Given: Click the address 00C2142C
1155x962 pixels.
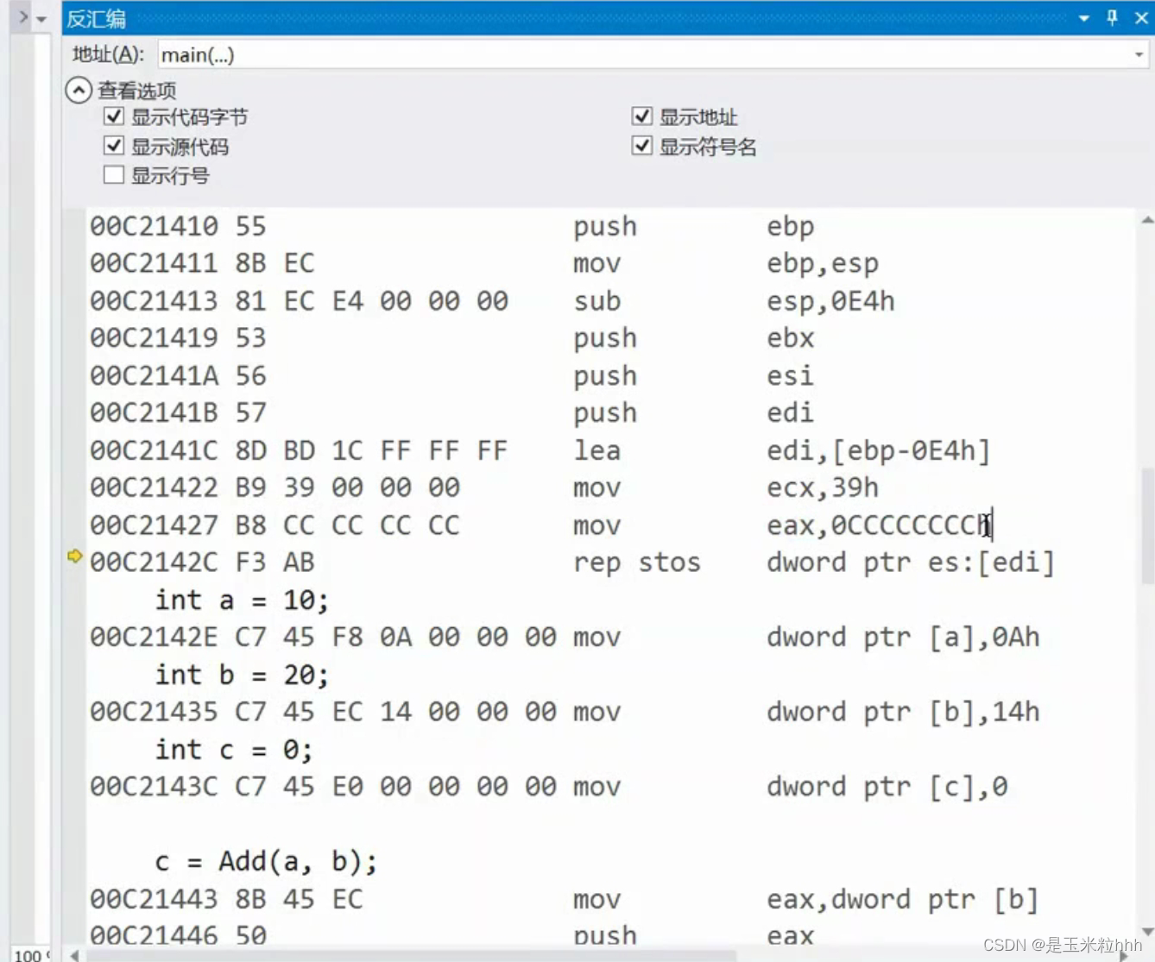Looking at the screenshot, I should pos(154,563).
